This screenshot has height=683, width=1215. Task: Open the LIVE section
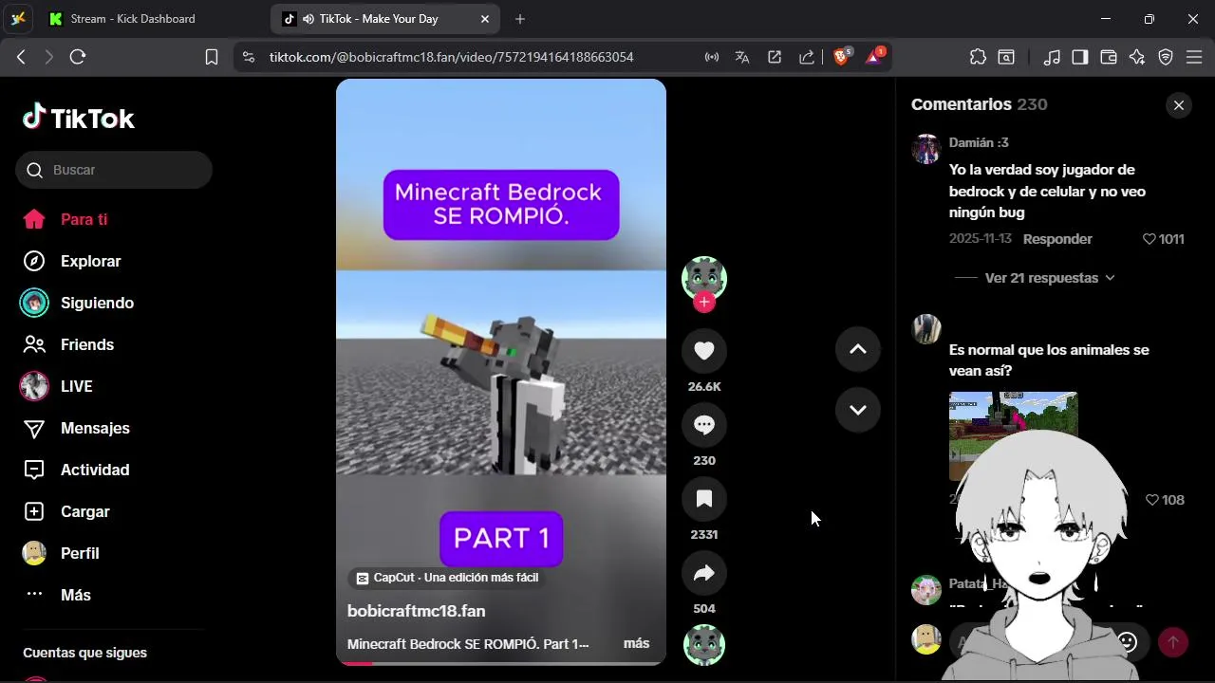coord(57,386)
